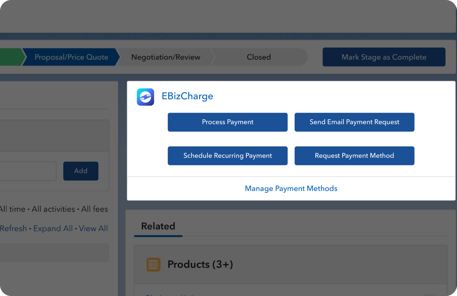The height and width of the screenshot is (296, 457).
Task: Open the EBizCharge title link
Action: point(187,96)
